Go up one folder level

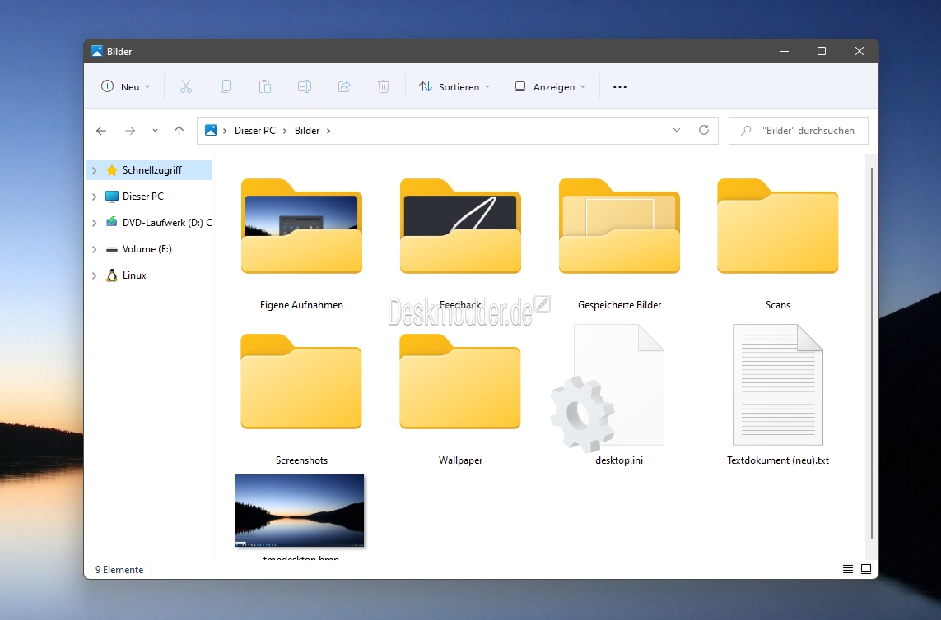(179, 131)
